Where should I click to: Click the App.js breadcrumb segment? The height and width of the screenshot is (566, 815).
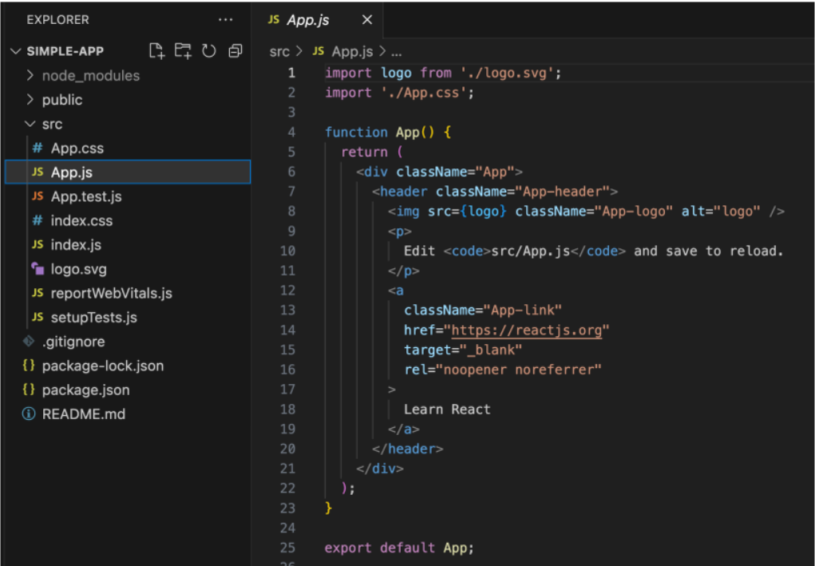pyautogui.click(x=351, y=51)
